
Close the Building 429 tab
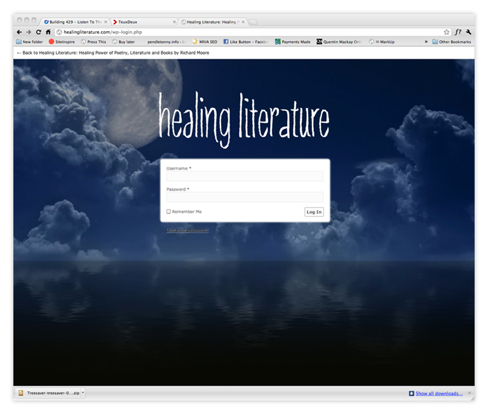point(106,22)
